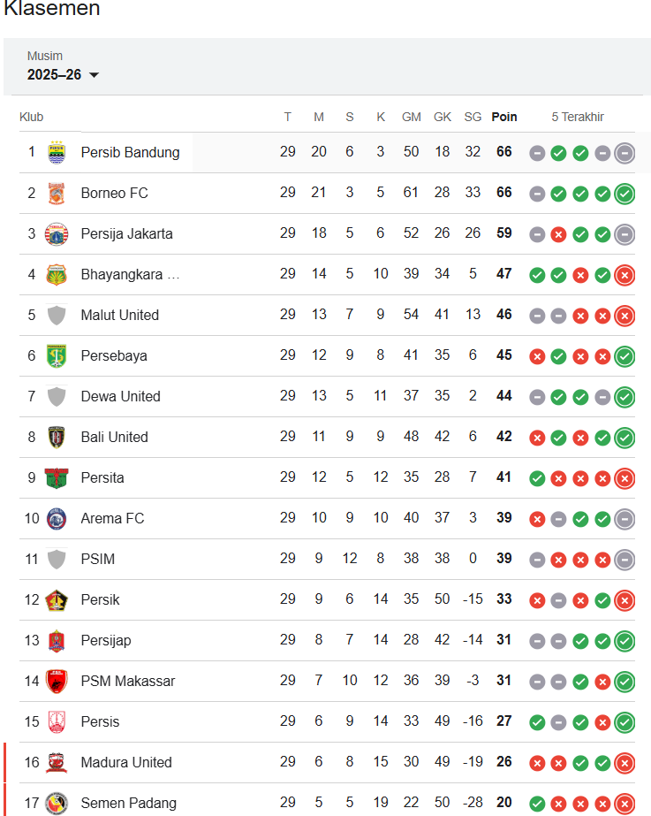Open the 2025–26 season dropdown

[x=62, y=75]
